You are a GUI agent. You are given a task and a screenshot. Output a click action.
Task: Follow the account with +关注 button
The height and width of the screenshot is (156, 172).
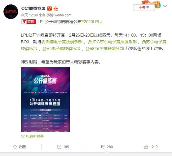click(144, 8)
